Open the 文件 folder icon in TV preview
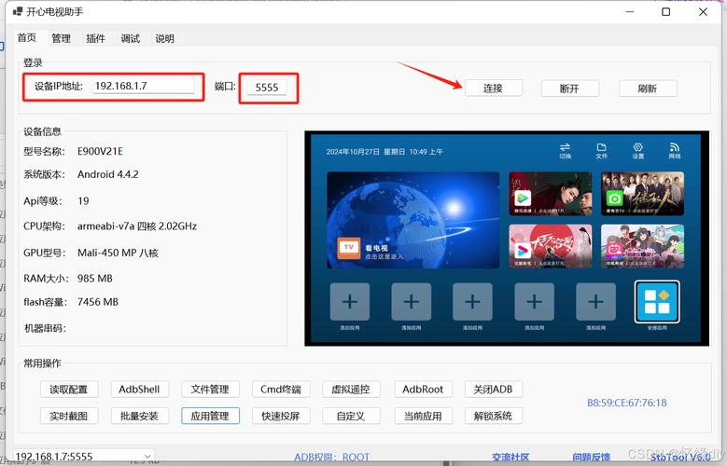The width and height of the screenshot is (727, 466). [x=601, y=147]
